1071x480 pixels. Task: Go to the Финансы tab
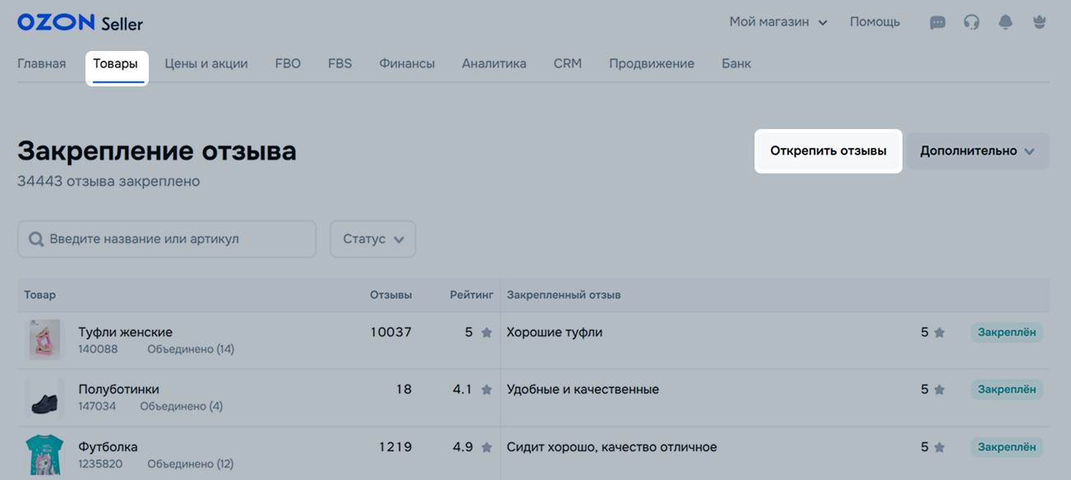click(407, 63)
